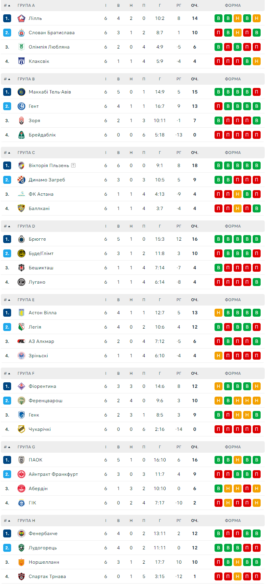
Task: Sort Група B by ОЧ. points column
Action: click(x=195, y=79)
